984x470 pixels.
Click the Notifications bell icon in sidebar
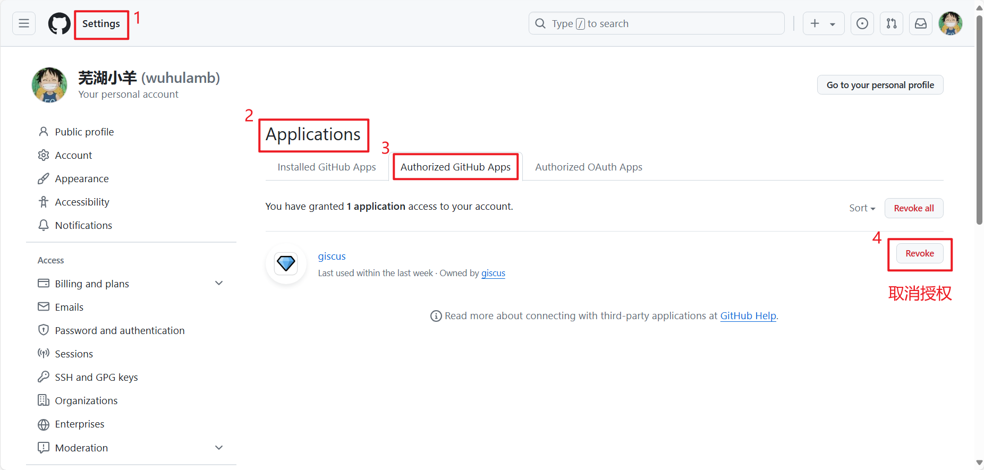(x=44, y=225)
